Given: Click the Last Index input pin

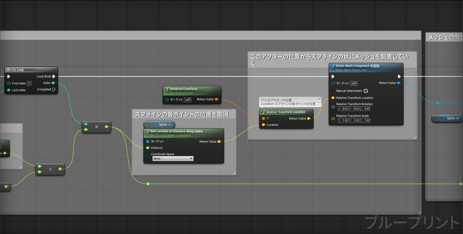Looking at the screenshot, I should pyautogui.click(x=9, y=90).
